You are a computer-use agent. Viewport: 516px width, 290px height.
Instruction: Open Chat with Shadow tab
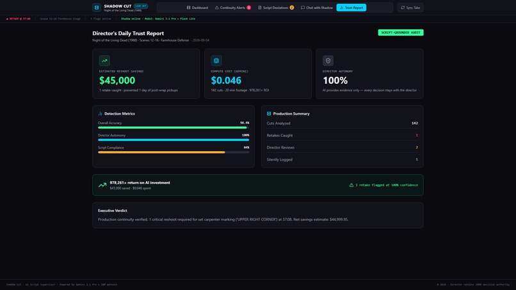[x=316, y=8]
